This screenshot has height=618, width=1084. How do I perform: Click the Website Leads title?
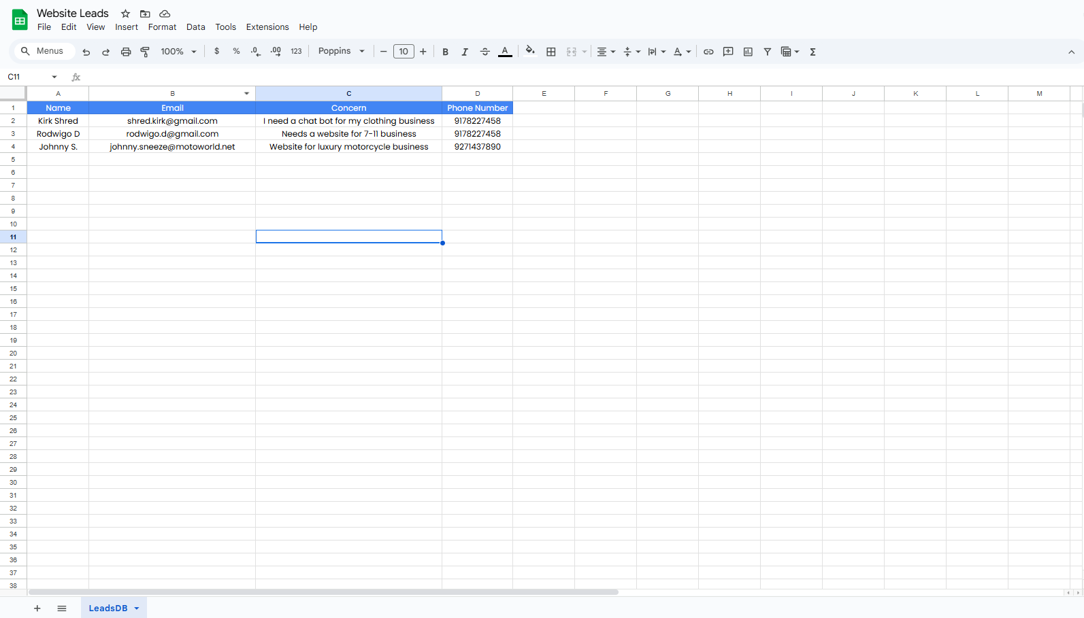(x=73, y=13)
